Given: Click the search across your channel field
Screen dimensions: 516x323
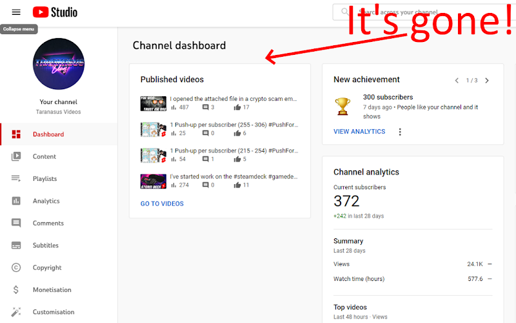Looking at the screenshot, I should pyautogui.click(x=424, y=12).
